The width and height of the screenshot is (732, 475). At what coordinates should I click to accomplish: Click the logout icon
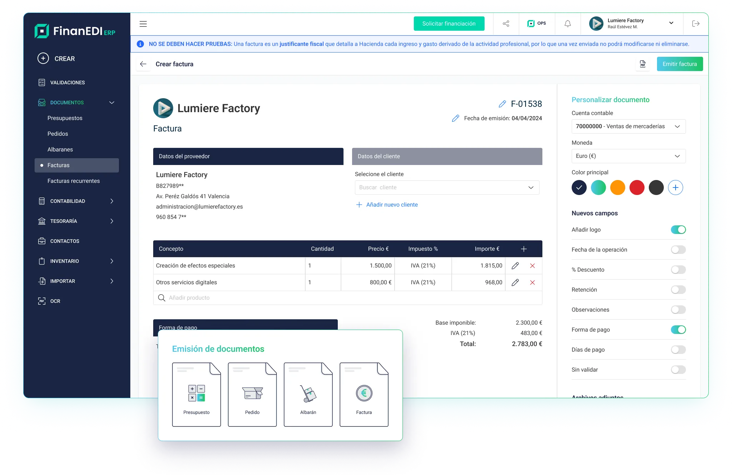(x=696, y=24)
